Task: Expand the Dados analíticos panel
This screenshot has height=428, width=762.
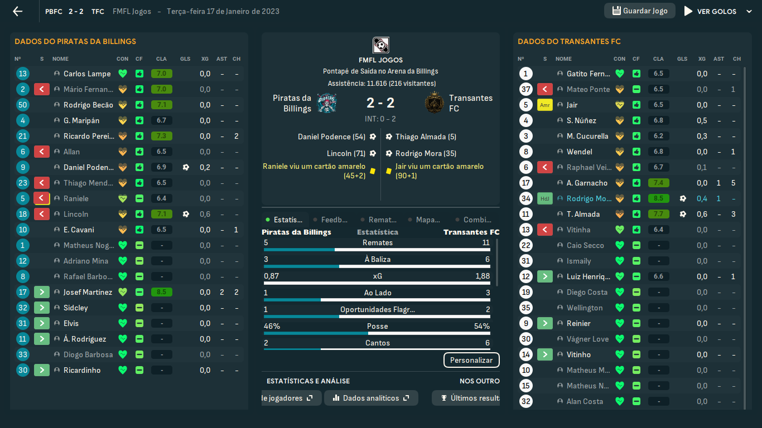Action: click(371, 398)
